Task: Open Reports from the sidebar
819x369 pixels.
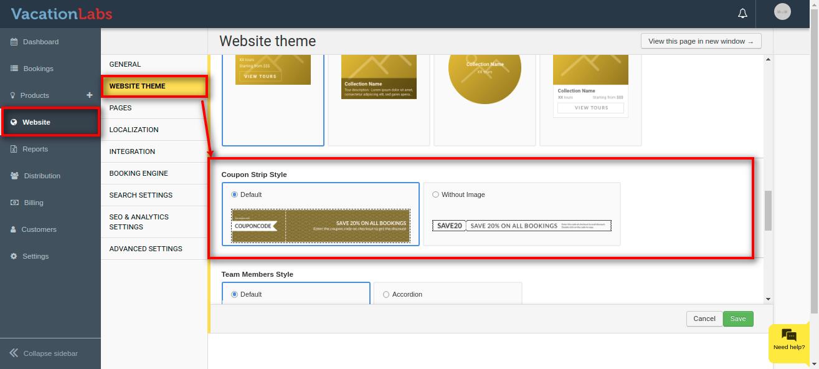Action: tap(35, 149)
